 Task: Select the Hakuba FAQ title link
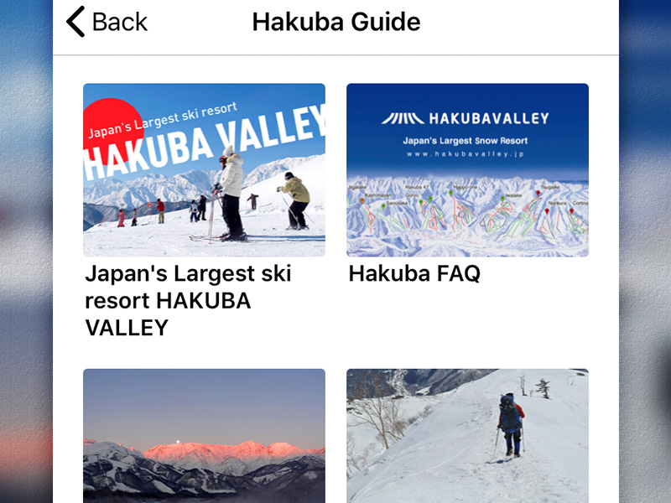[x=414, y=273]
